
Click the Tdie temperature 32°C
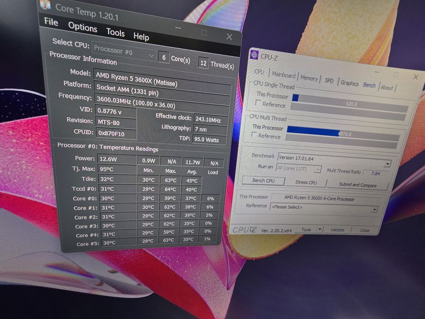(x=117, y=179)
